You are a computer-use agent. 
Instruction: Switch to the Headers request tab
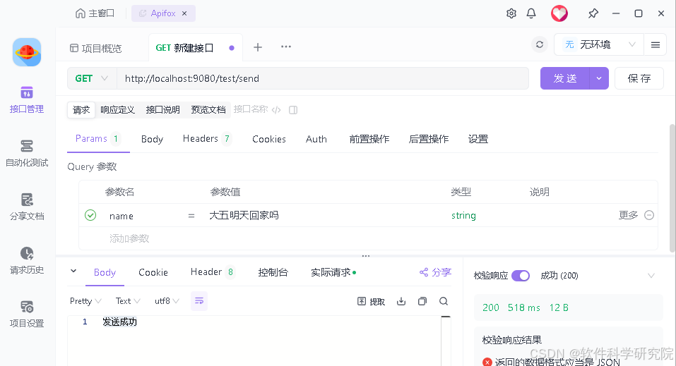tap(206, 139)
